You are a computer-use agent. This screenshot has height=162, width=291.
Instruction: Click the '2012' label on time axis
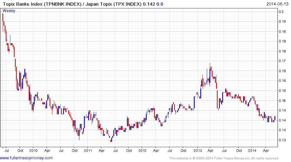pos(142,150)
